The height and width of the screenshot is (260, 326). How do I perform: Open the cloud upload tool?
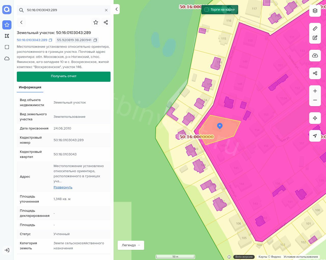pyautogui.click(x=315, y=56)
